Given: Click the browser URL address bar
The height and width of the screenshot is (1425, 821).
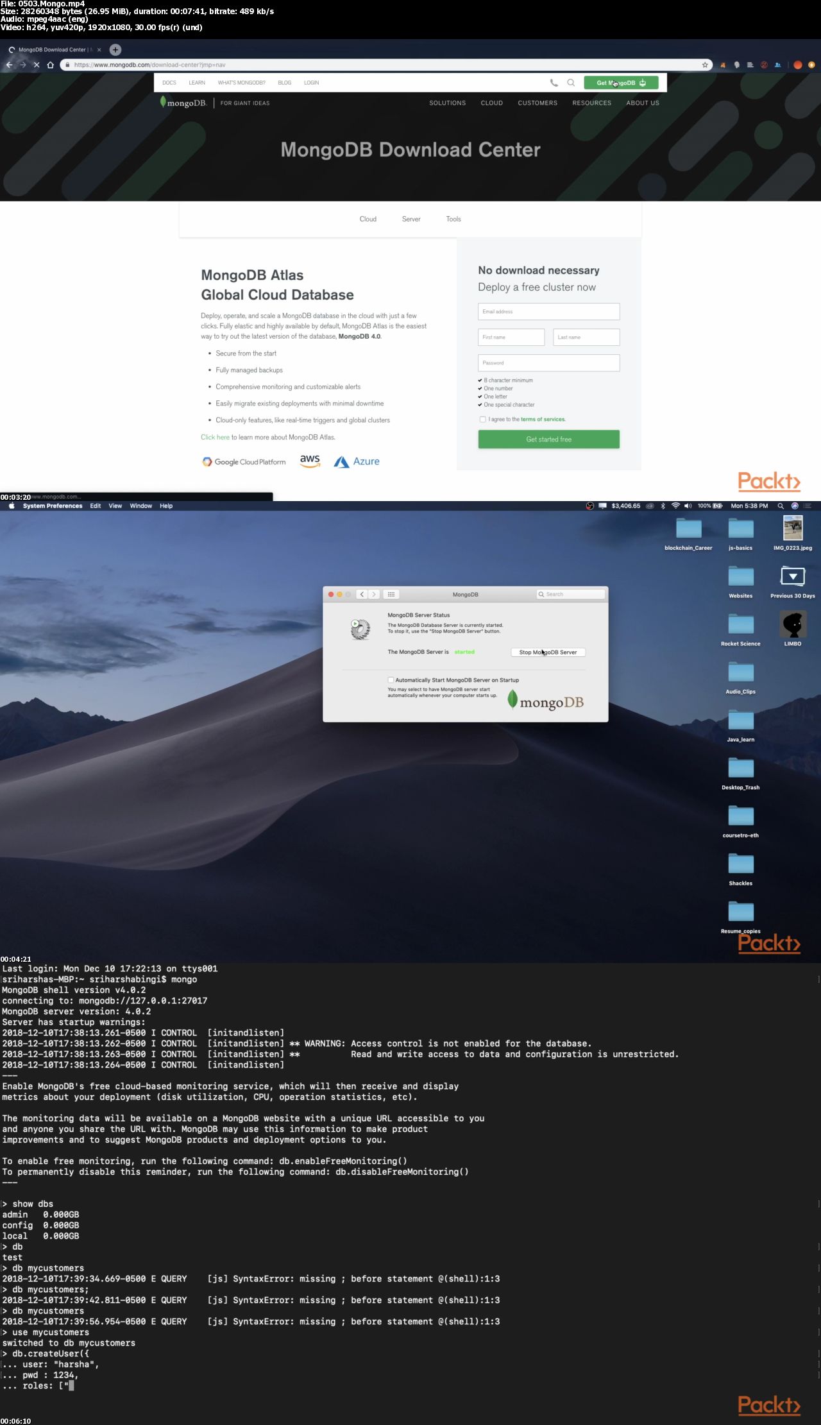Looking at the screenshot, I should [385, 65].
